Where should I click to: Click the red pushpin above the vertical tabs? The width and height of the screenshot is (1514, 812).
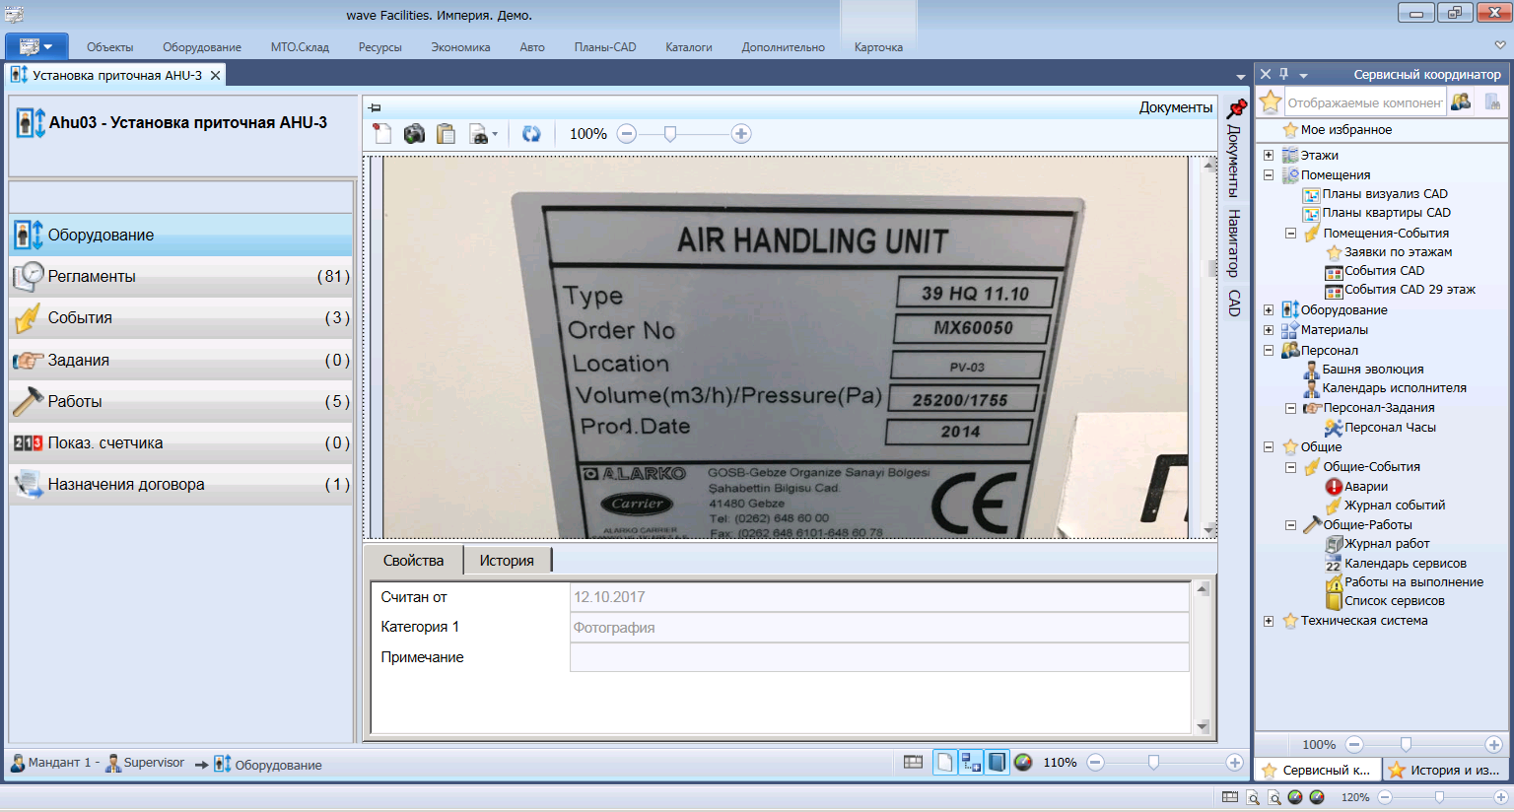pos(1236,108)
